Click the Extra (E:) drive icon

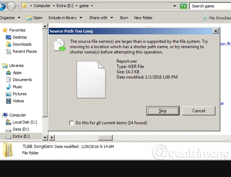tap(9, 137)
